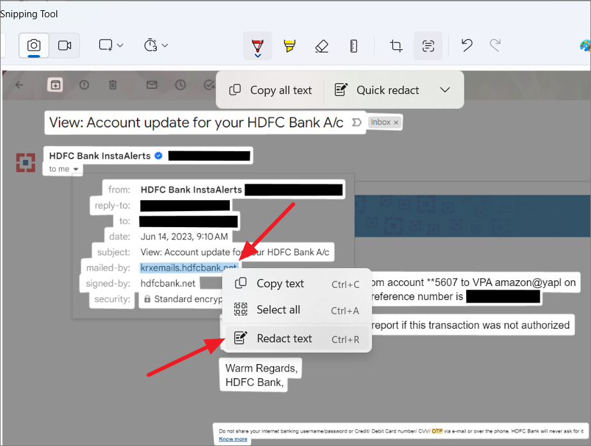Image resolution: width=591 pixels, height=446 pixels.
Task: Click Quick redact button
Action: 376,90
